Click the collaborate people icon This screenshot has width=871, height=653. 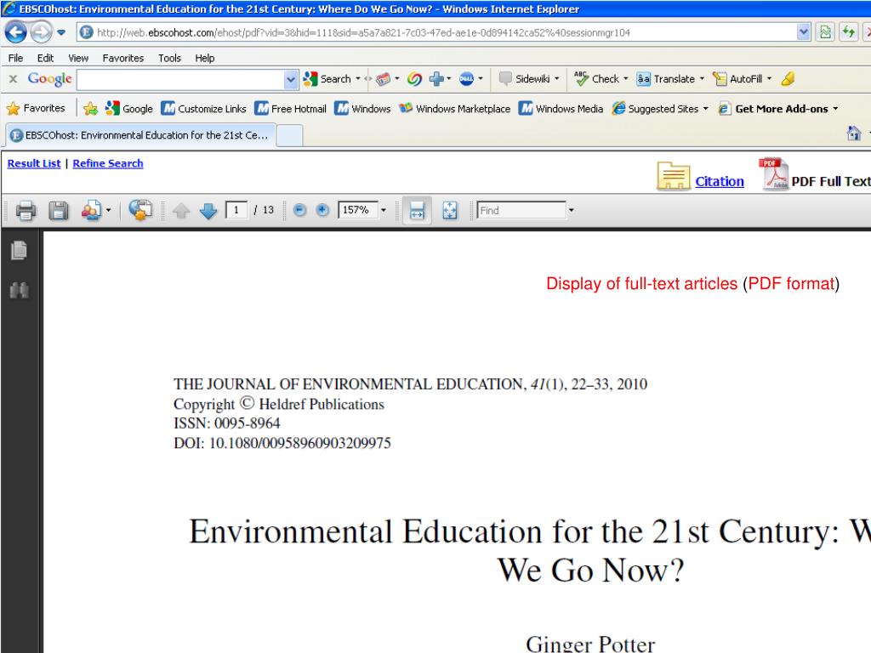[x=91, y=210]
